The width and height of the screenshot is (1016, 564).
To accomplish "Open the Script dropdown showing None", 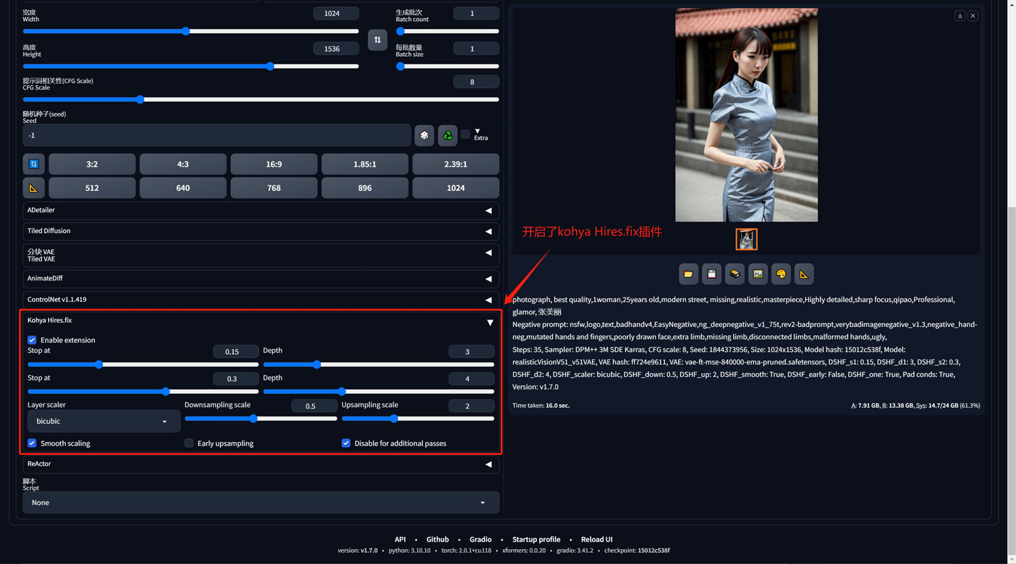I will click(261, 502).
